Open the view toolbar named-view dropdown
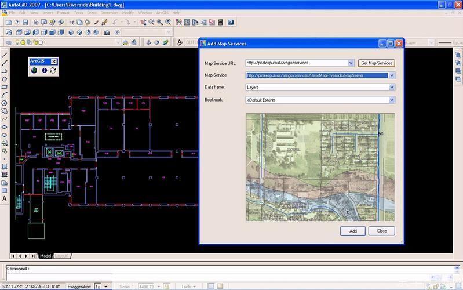This screenshot has width=463, height=290. (x=169, y=32)
